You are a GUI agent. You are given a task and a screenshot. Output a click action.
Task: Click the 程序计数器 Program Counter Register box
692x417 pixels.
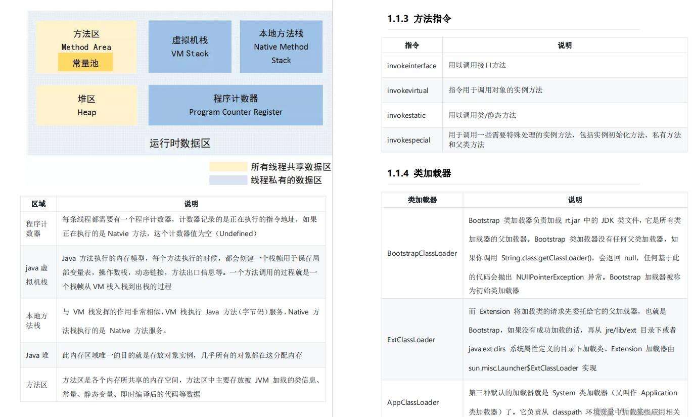pyautogui.click(x=236, y=105)
